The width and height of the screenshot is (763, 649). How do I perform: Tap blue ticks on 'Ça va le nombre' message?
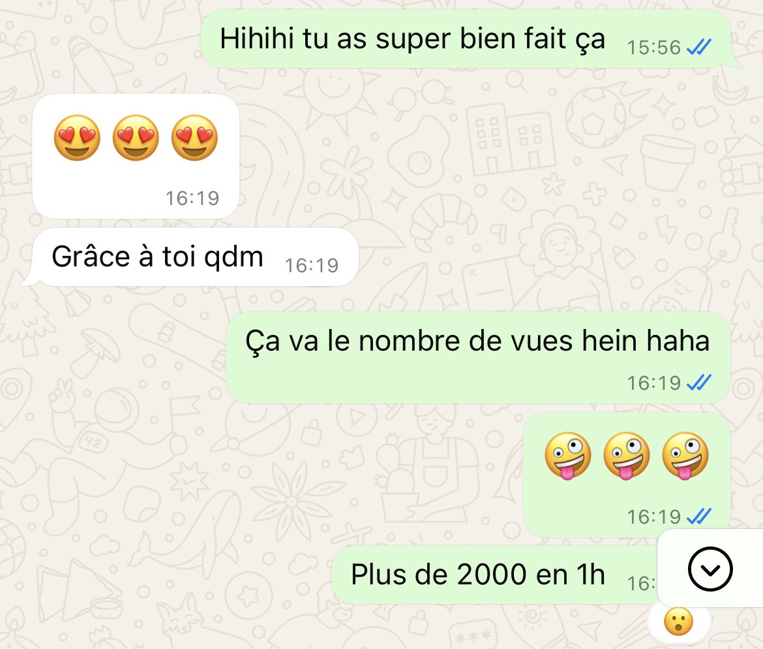point(699,383)
